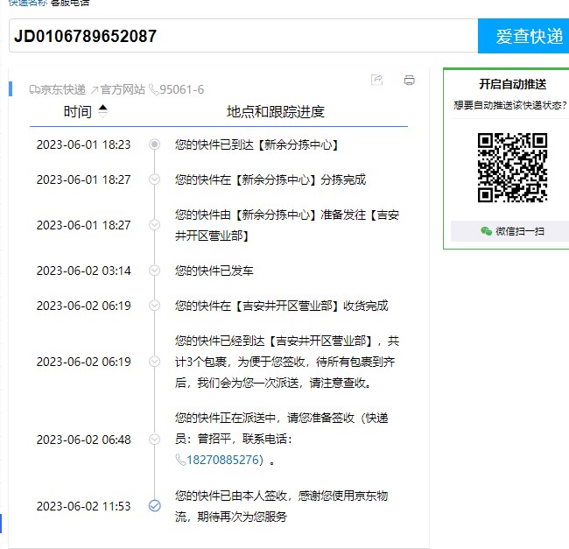This screenshot has width=569, height=549.
Task: Click the 地点和跟踪进度 column header
Action: pyautogui.click(x=276, y=111)
